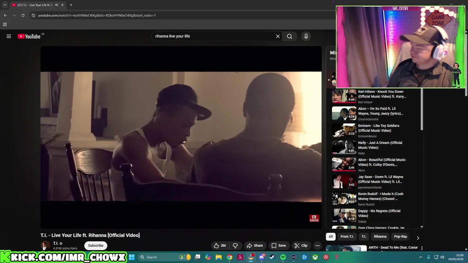Screen dimensions: 468x263
Task: Like the video with thumbs up
Action: click(220, 245)
